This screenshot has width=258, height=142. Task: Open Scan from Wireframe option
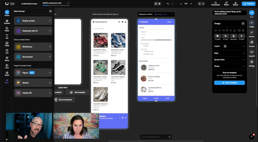pos(33,47)
